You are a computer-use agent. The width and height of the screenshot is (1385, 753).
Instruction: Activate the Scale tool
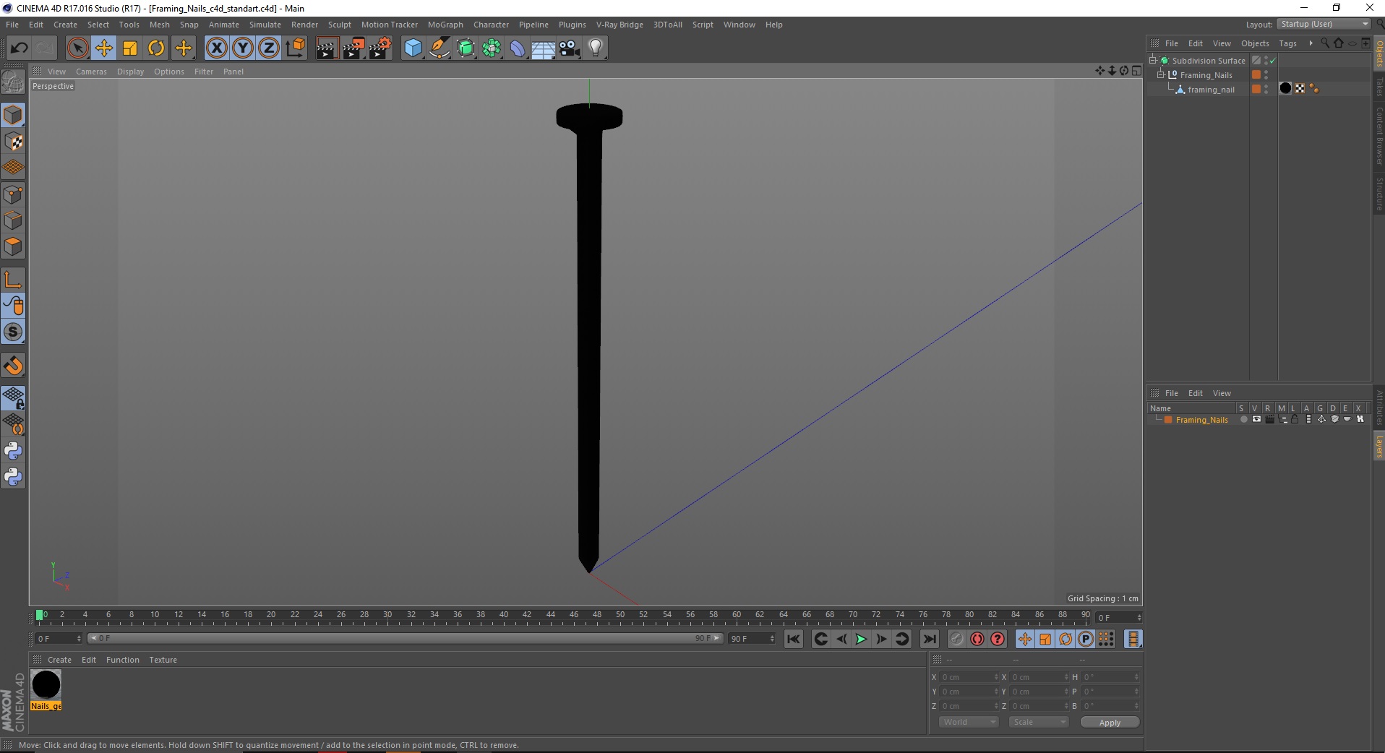(x=130, y=48)
